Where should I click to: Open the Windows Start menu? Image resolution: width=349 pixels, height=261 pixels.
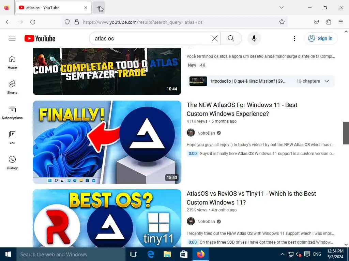click(8, 254)
